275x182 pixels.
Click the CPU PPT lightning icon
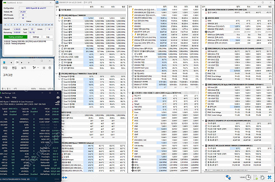point(133,46)
